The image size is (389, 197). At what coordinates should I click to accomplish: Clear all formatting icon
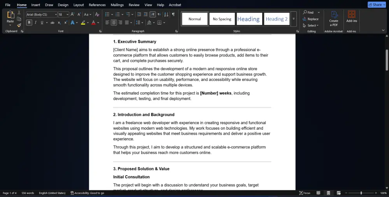coord(97,14)
